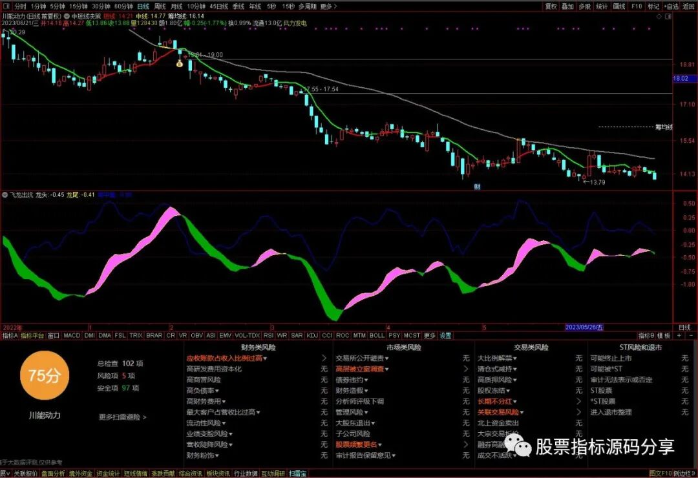This screenshot has width=698, height=478.
Task: Select the 月线 period tab
Action: pyautogui.click(x=176, y=6)
